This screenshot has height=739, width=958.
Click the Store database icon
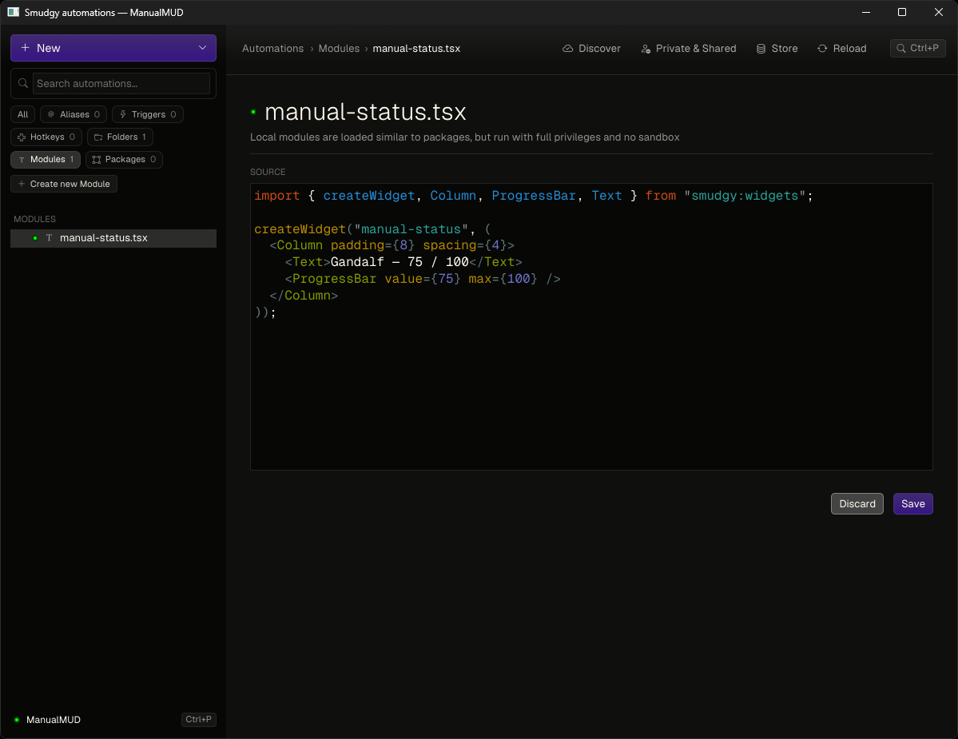(x=761, y=48)
